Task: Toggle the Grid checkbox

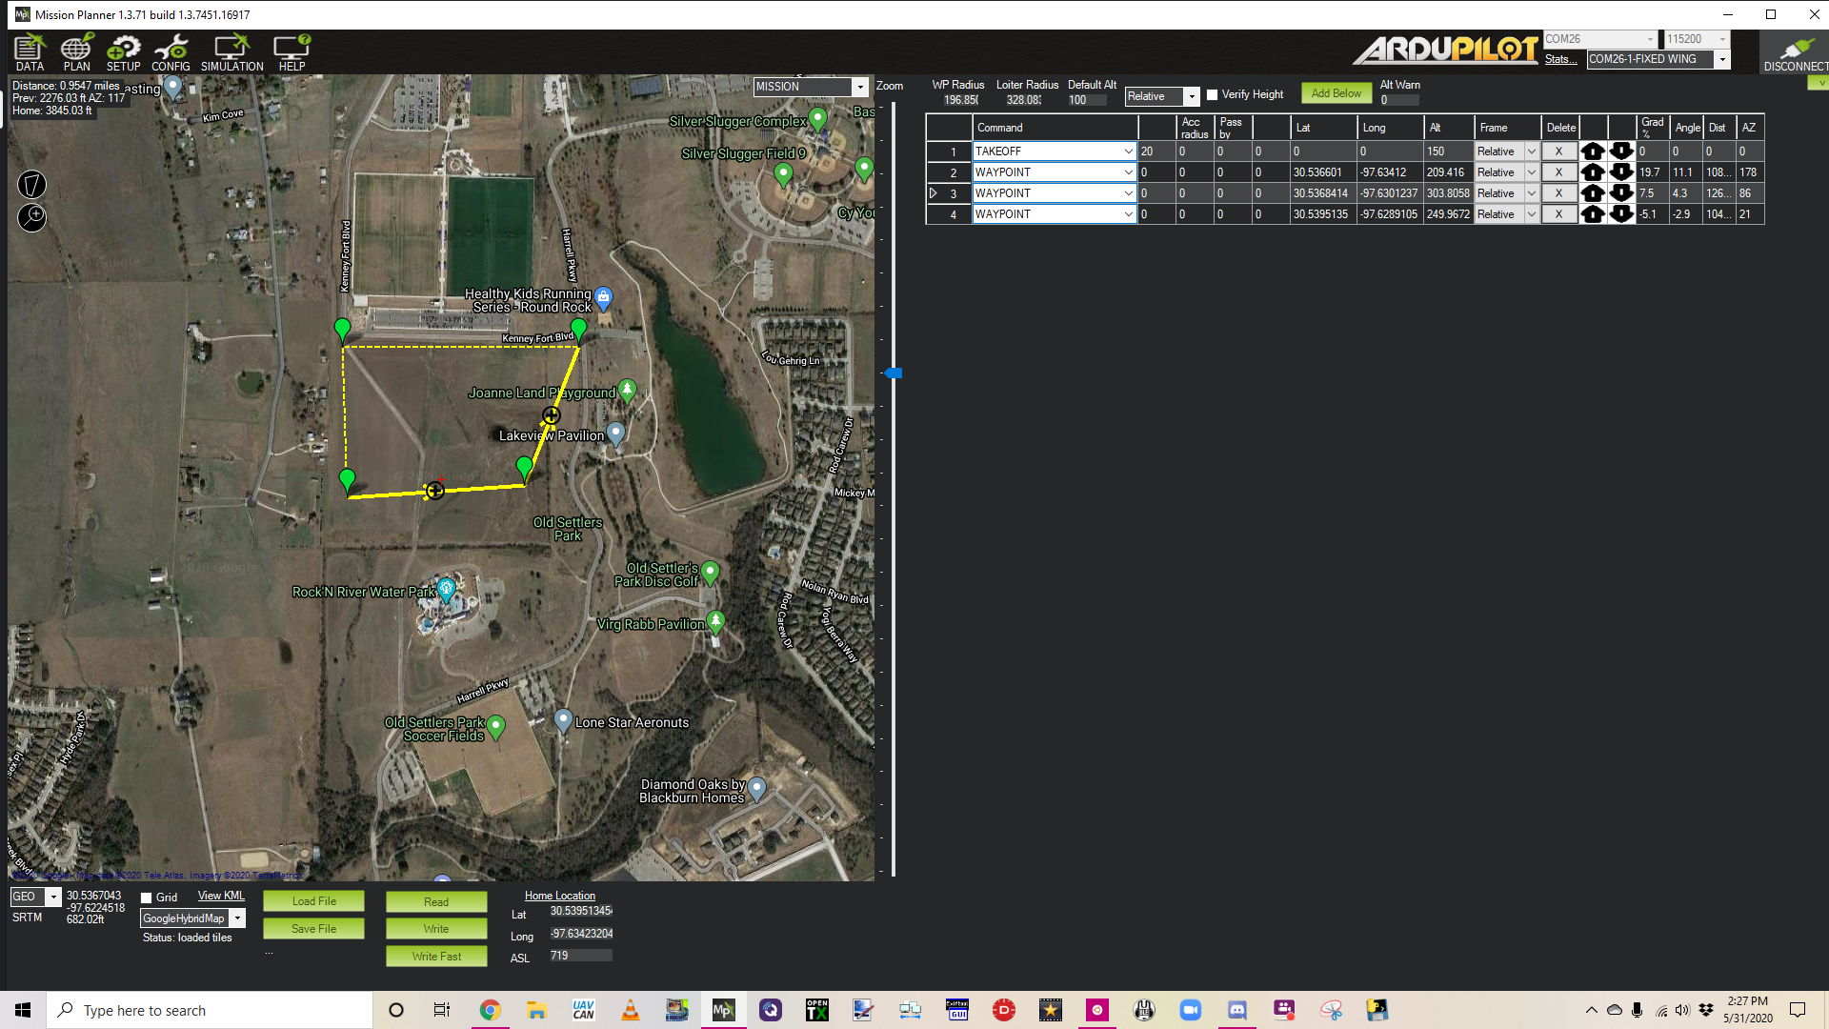Action: pos(147,898)
